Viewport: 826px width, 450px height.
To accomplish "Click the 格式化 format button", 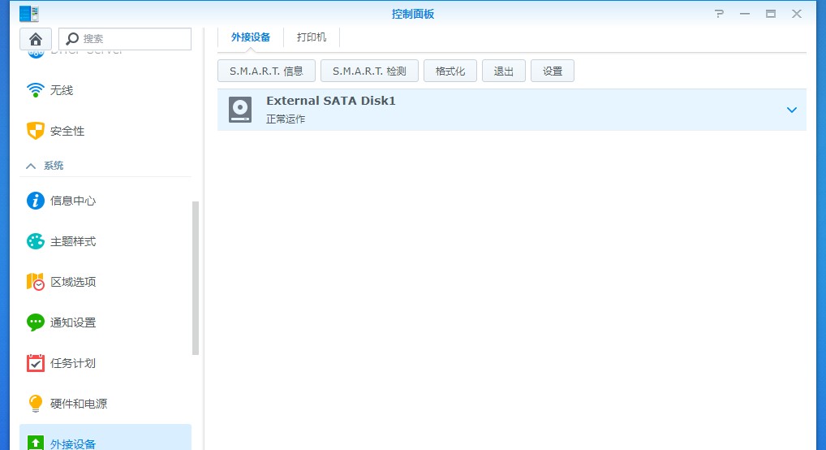I will (x=450, y=71).
